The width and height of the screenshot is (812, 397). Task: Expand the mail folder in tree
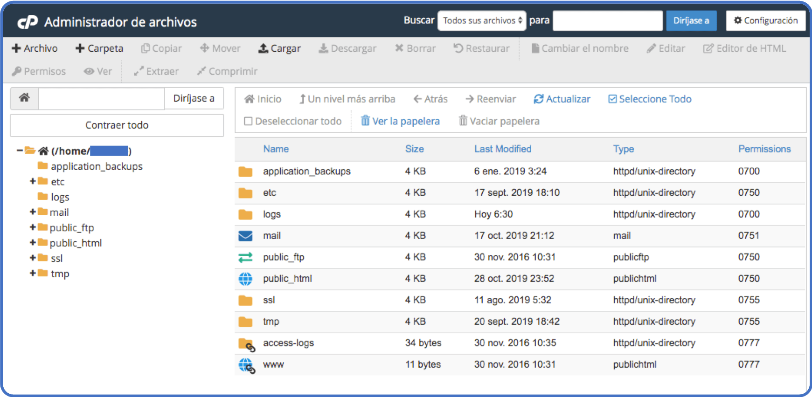[33, 212]
